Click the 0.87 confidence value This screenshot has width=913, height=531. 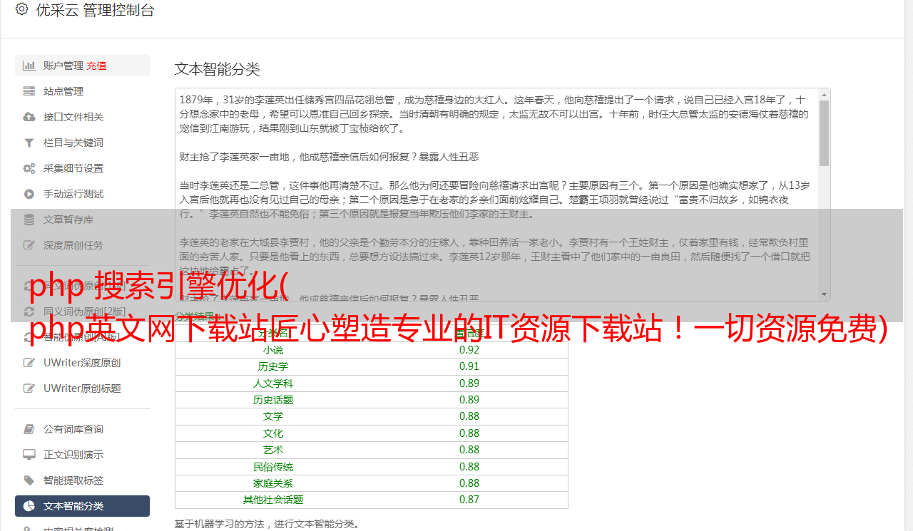469,500
